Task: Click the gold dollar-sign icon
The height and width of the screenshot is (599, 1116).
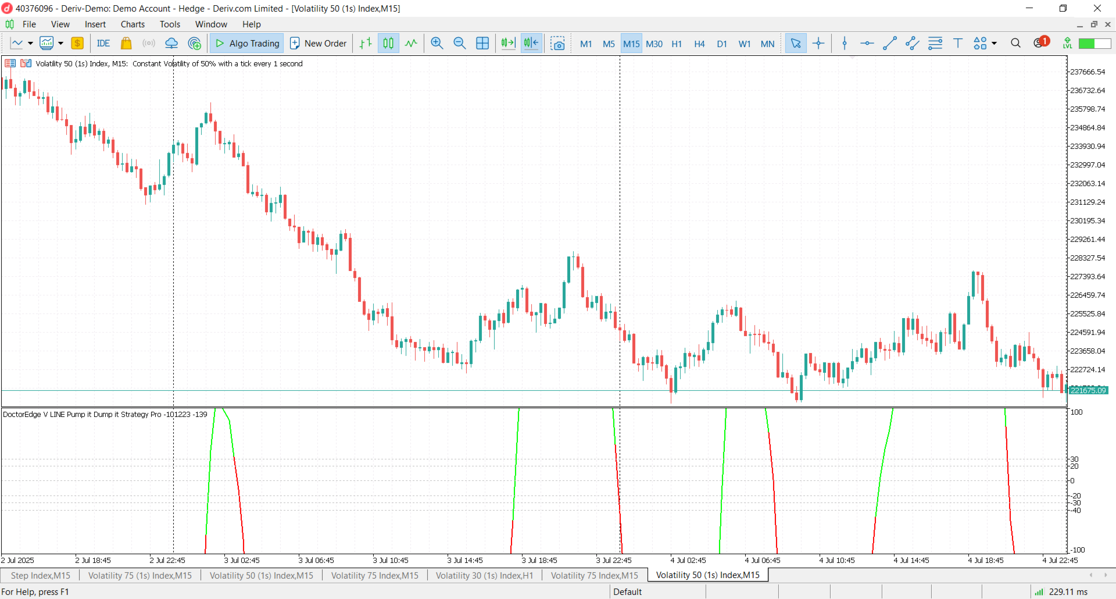Action: (77, 44)
